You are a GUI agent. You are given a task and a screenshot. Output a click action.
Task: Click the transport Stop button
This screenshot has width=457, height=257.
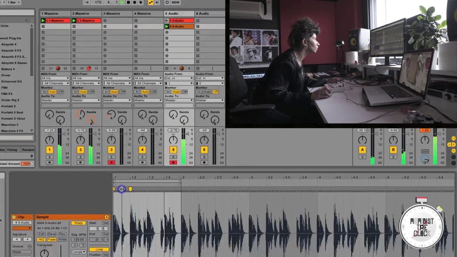click(128, 2)
